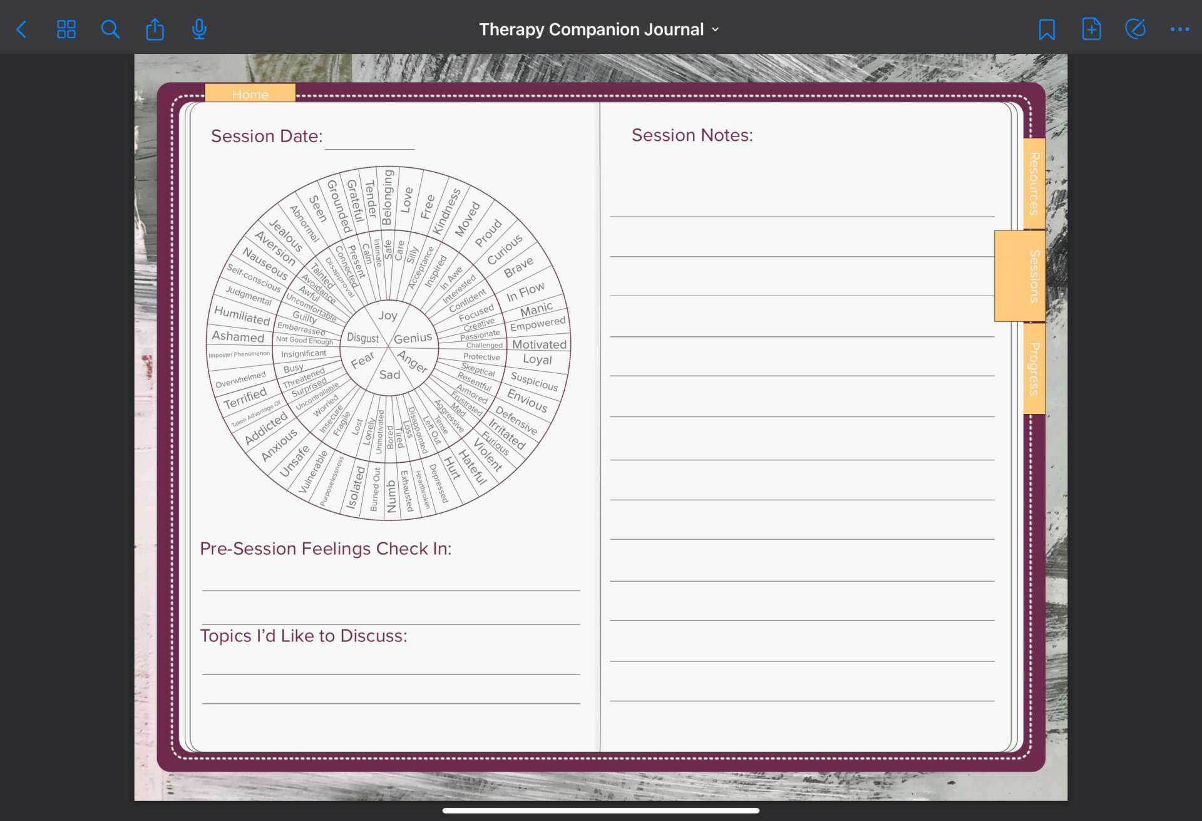Tap the back arrow icon
Screen dimensions: 1202x821
point(22,29)
